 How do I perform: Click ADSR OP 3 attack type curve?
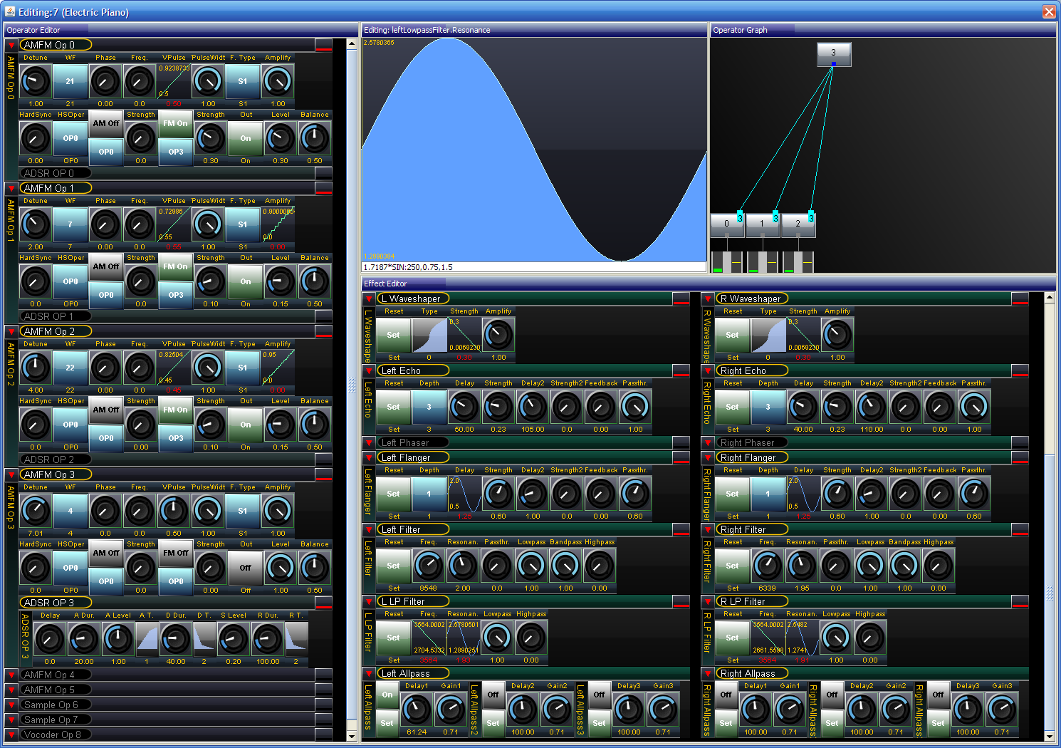click(x=147, y=639)
